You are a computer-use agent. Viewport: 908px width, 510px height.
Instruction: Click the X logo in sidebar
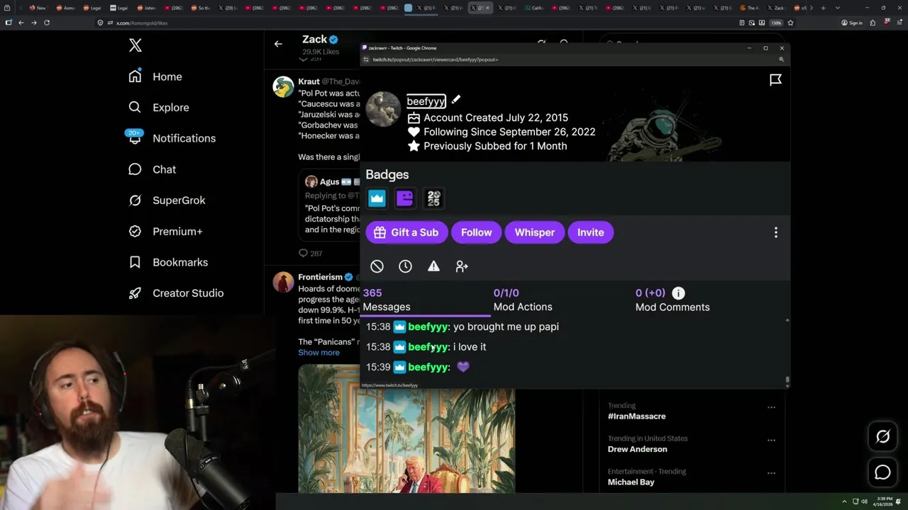coord(135,45)
